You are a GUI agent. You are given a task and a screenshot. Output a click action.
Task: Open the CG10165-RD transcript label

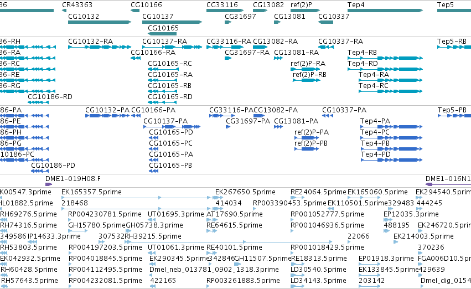170,97
